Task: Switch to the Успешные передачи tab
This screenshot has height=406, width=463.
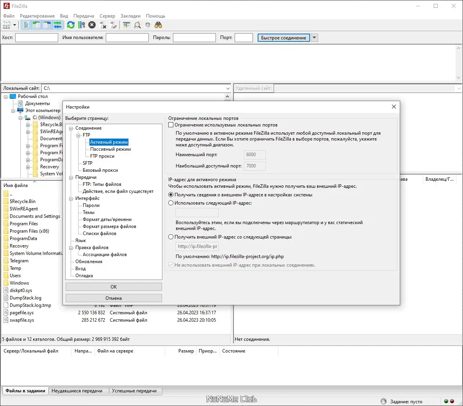Action: pos(134,391)
